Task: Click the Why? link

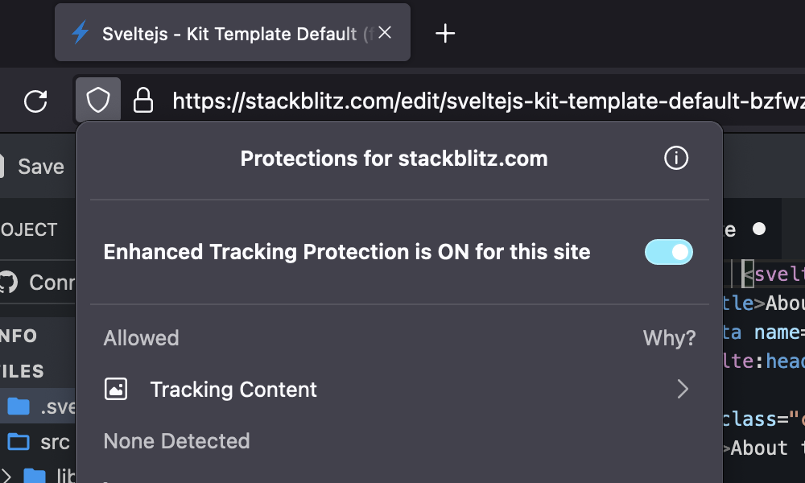Action: [669, 338]
